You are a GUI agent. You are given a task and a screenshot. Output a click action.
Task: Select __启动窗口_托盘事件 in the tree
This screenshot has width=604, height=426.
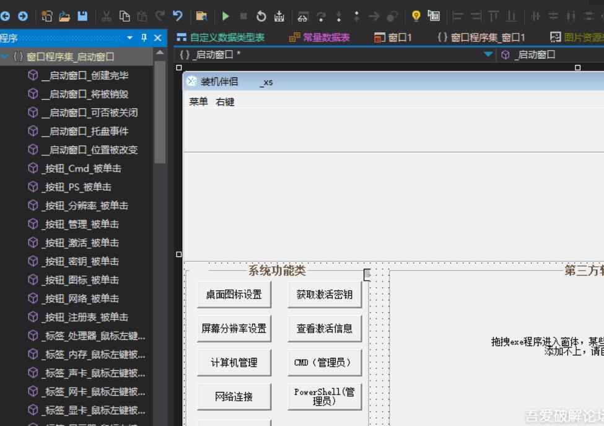tap(85, 131)
